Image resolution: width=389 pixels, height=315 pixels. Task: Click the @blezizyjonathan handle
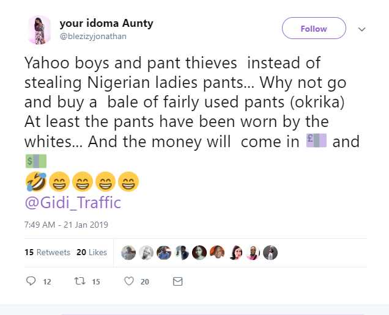pos(94,37)
